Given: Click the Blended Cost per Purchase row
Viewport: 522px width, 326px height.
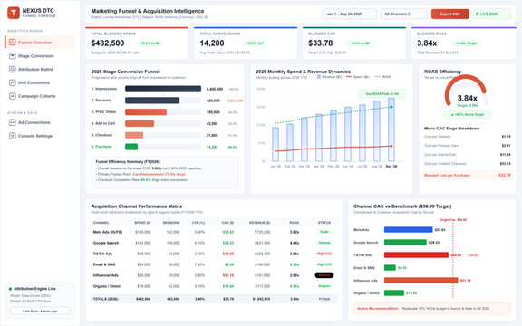Looking at the screenshot, I should [467, 175].
